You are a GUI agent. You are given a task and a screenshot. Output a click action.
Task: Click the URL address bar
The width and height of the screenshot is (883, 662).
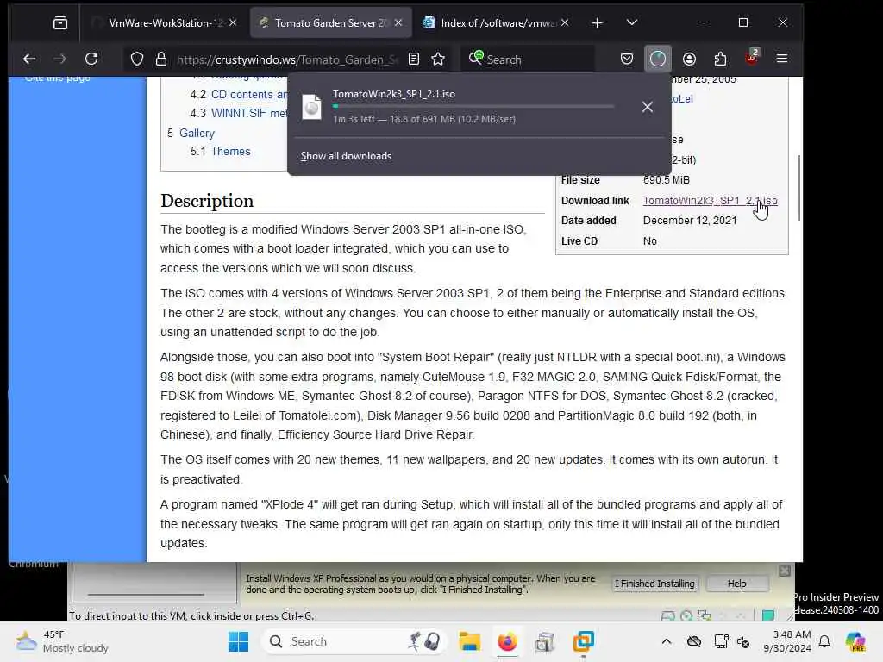coord(286,59)
